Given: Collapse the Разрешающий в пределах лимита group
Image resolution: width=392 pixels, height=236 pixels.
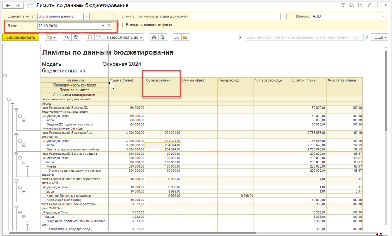Looking at the screenshot, I should point(8,99).
